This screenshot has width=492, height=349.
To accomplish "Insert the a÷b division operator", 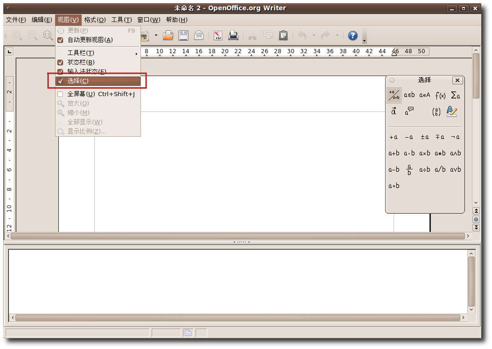I will (424, 170).
